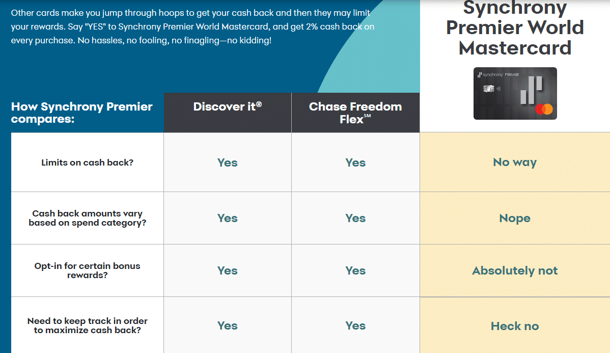Select the Chase Freedom Flex column header
This screenshot has width=610, height=353.
tap(355, 113)
